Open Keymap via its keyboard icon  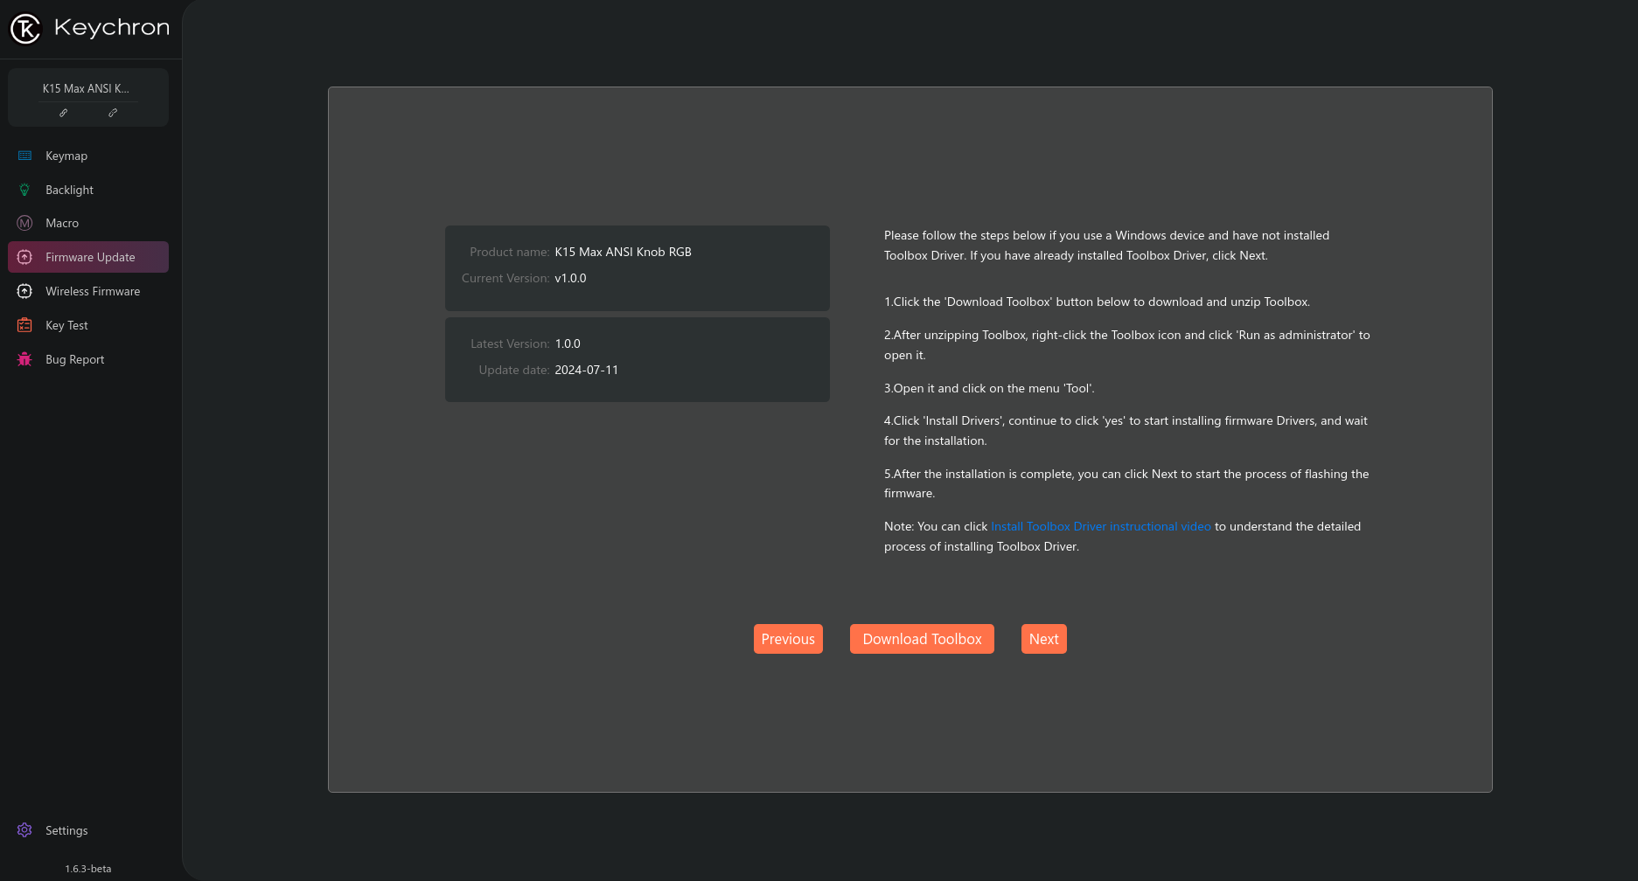pyautogui.click(x=24, y=156)
